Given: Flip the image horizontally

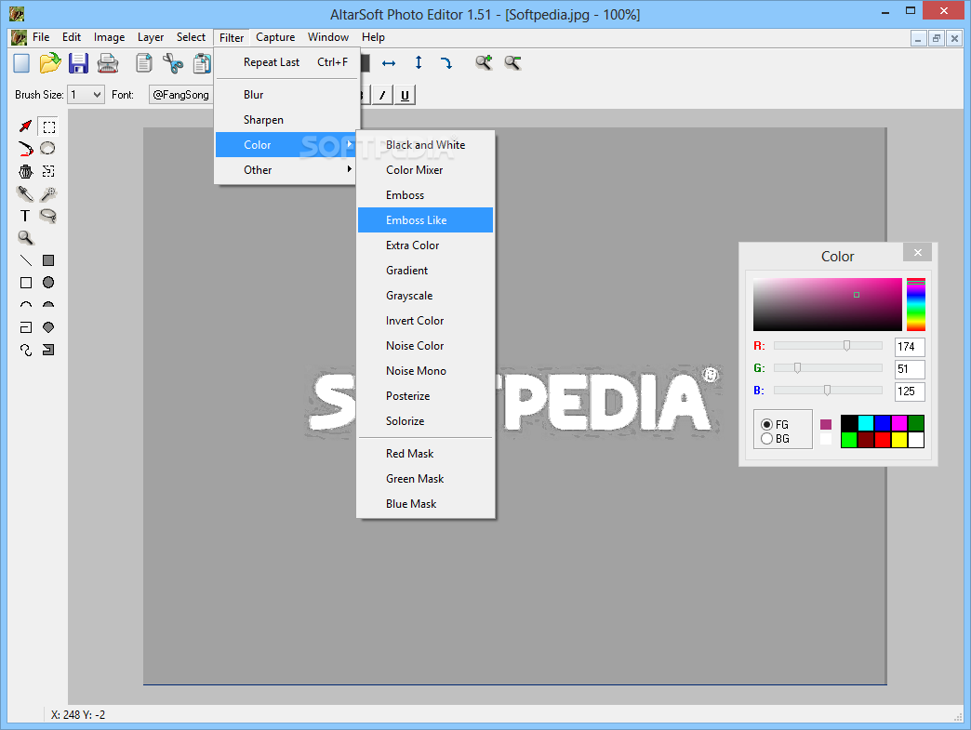Looking at the screenshot, I should tap(388, 63).
